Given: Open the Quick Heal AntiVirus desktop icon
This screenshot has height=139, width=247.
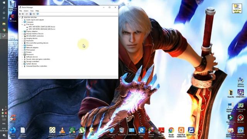Looking at the screenshot, I should 181,132.
